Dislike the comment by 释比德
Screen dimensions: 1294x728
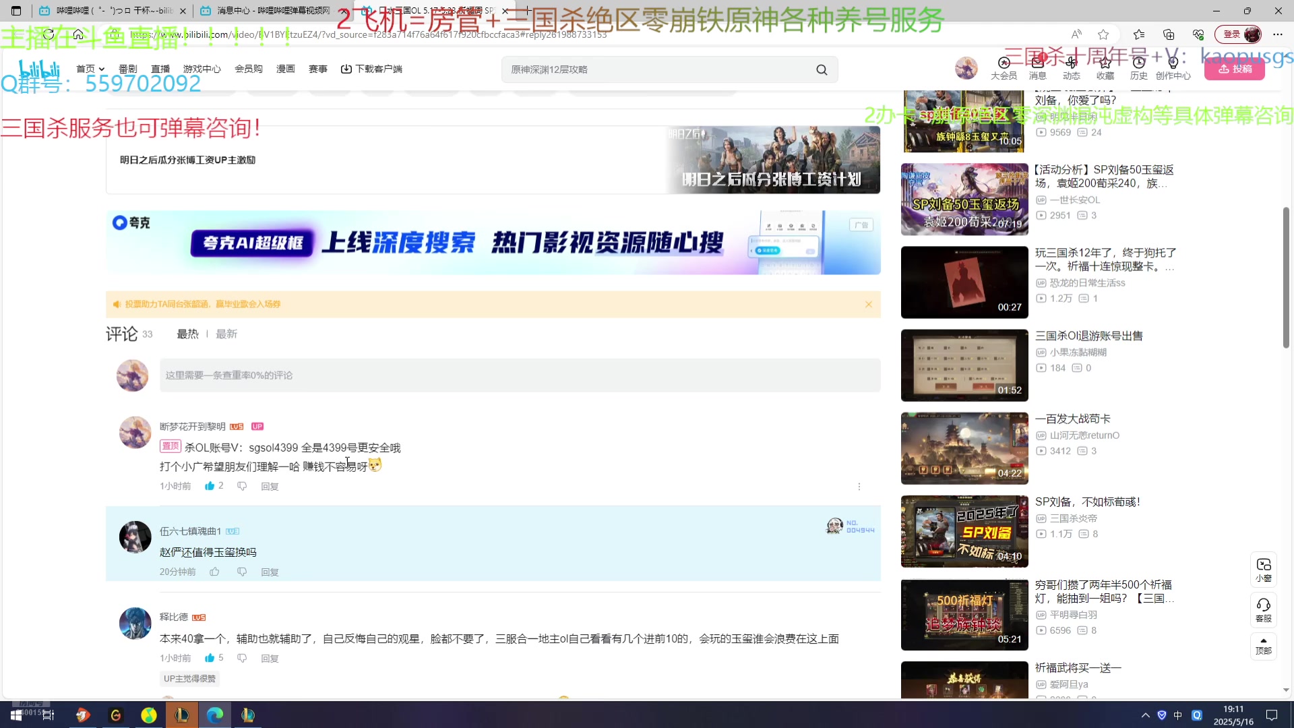242,658
